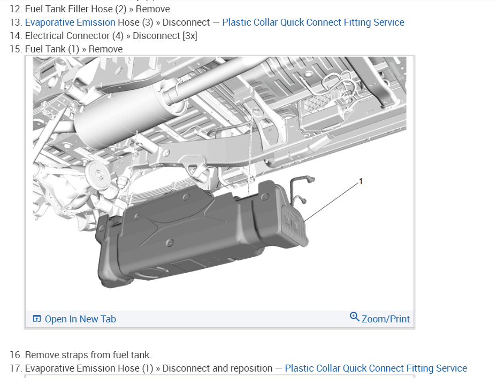Screen dimensions: 497x378
Task: Click the Zoom/Print magnifier icon
Action: [x=354, y=317]
